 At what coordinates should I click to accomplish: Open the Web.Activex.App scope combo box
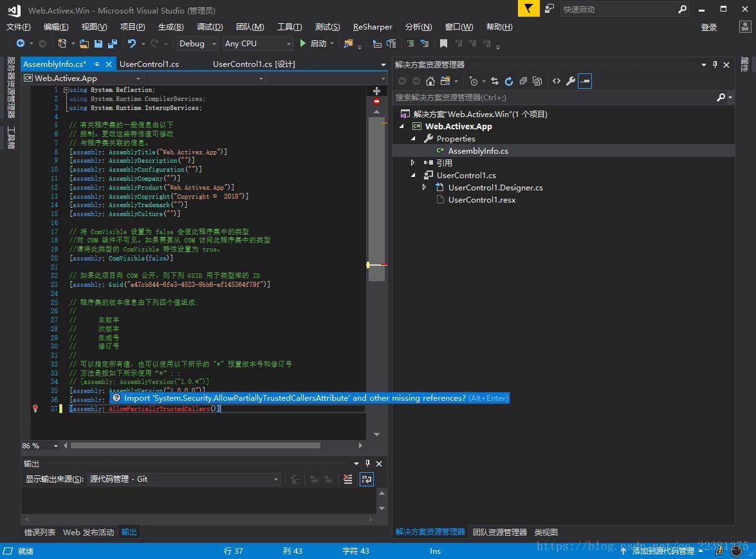82,78
